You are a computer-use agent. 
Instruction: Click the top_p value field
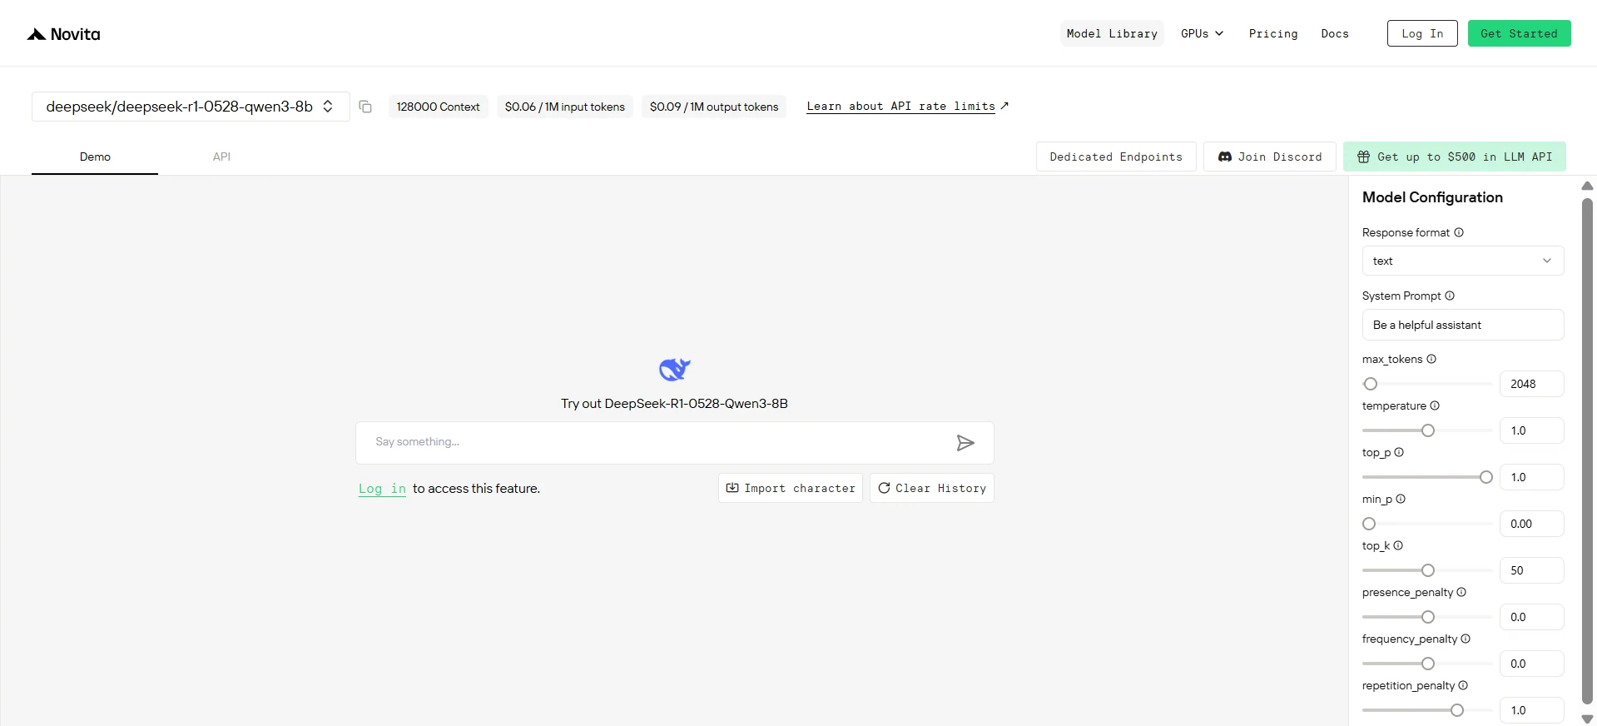click(x=1531, y=477)
